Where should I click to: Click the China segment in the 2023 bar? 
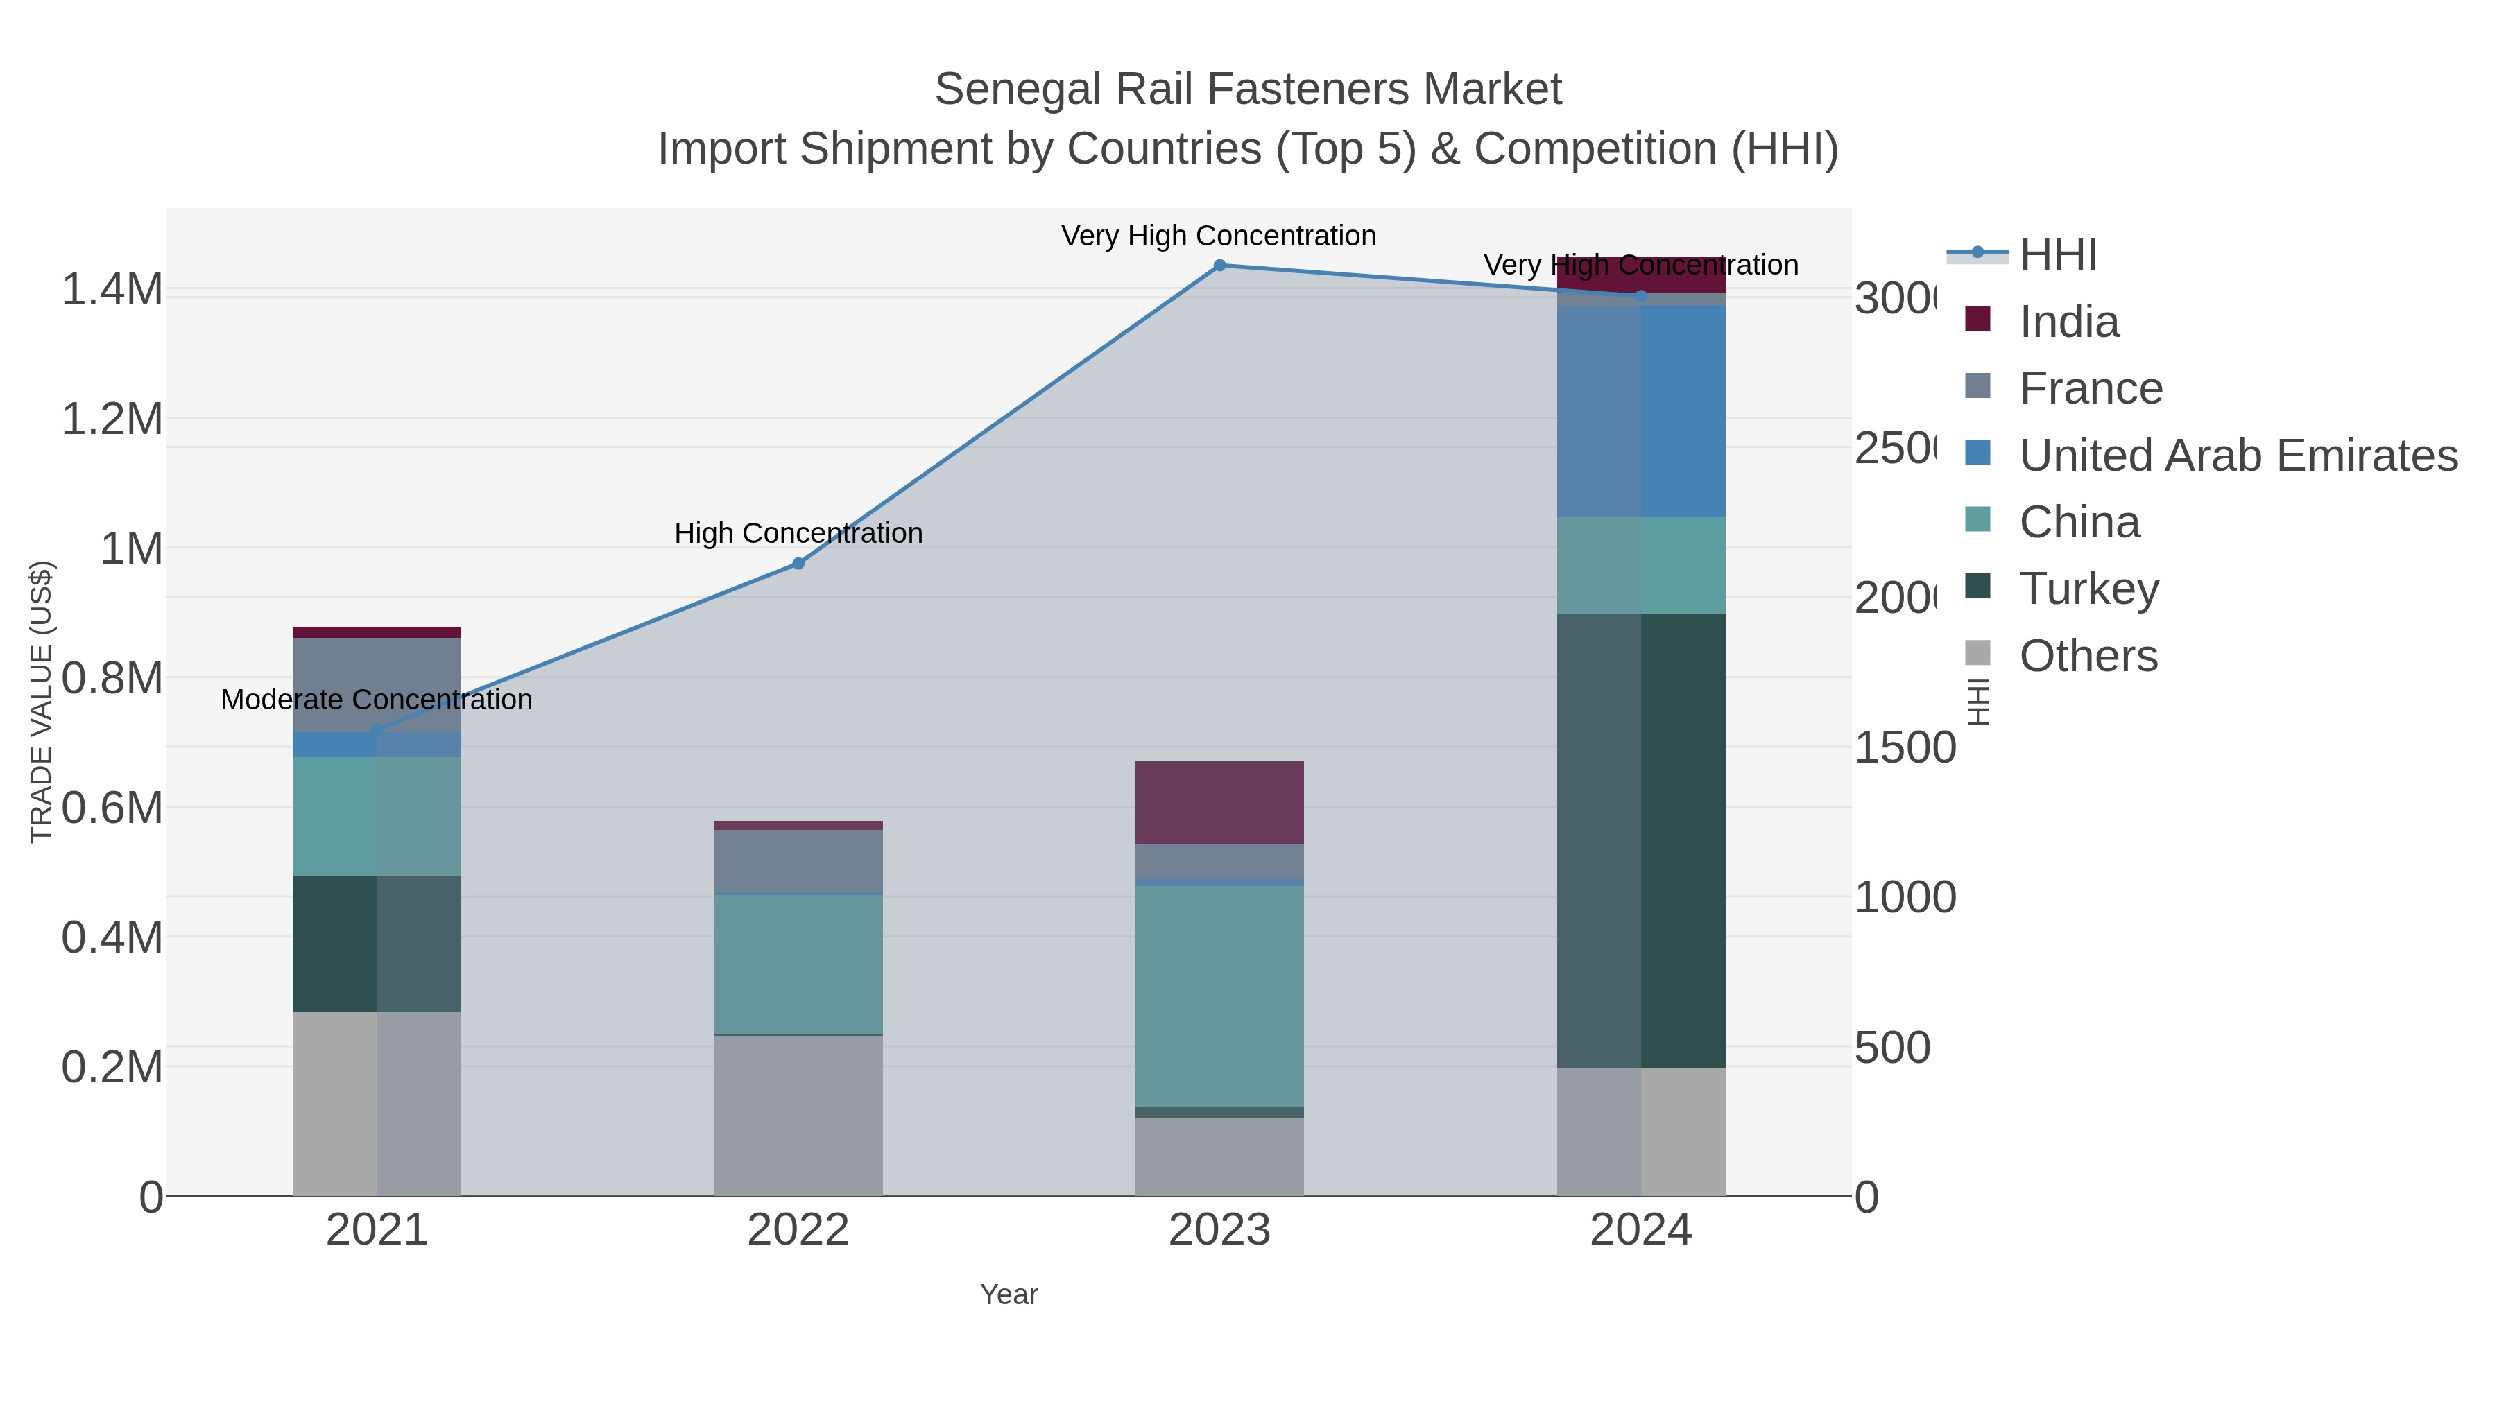tap(1219, 996)
